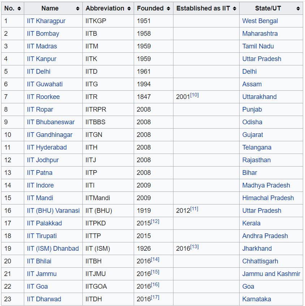305x306 pixels.
Task: Follow the Gujarat state link
Action: (x=253, y=135)
